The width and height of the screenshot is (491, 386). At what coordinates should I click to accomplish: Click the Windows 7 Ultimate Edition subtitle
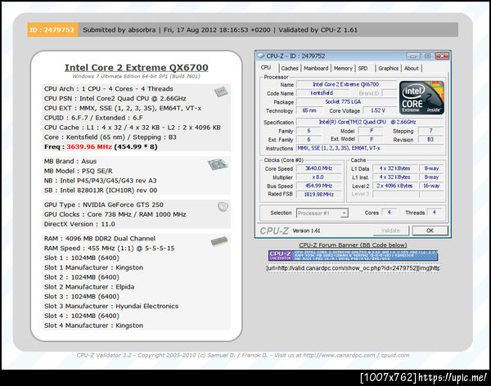tap(136, 76)
